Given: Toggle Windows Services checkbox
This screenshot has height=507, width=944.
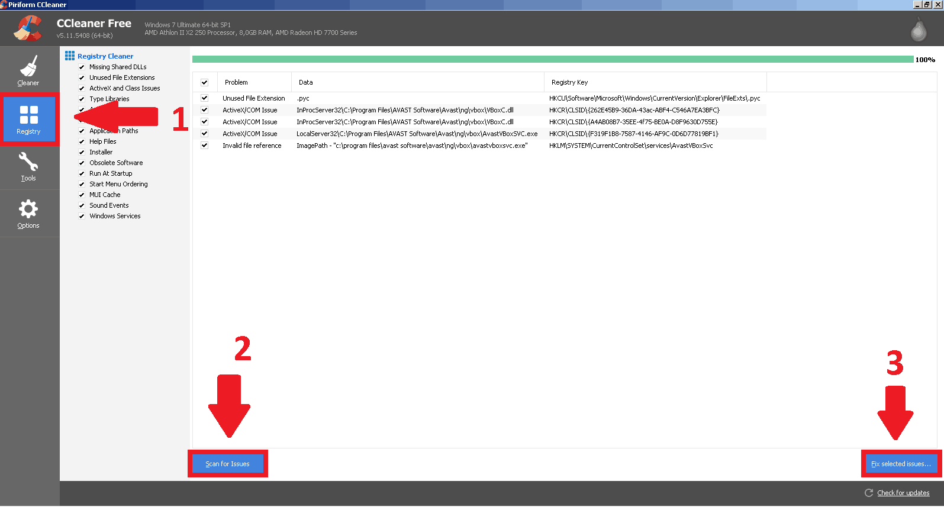Looking at the screenshot, I should (82, 216).
